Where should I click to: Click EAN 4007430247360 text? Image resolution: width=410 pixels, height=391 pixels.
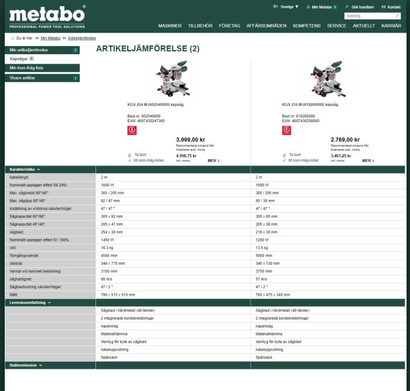[146, 121]
